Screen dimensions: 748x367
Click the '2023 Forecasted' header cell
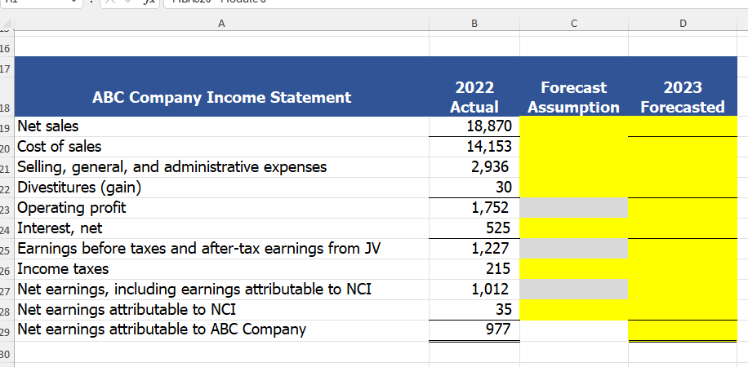[683, 97]
